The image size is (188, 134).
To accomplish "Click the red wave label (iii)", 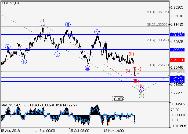I will tap(135, 81).
